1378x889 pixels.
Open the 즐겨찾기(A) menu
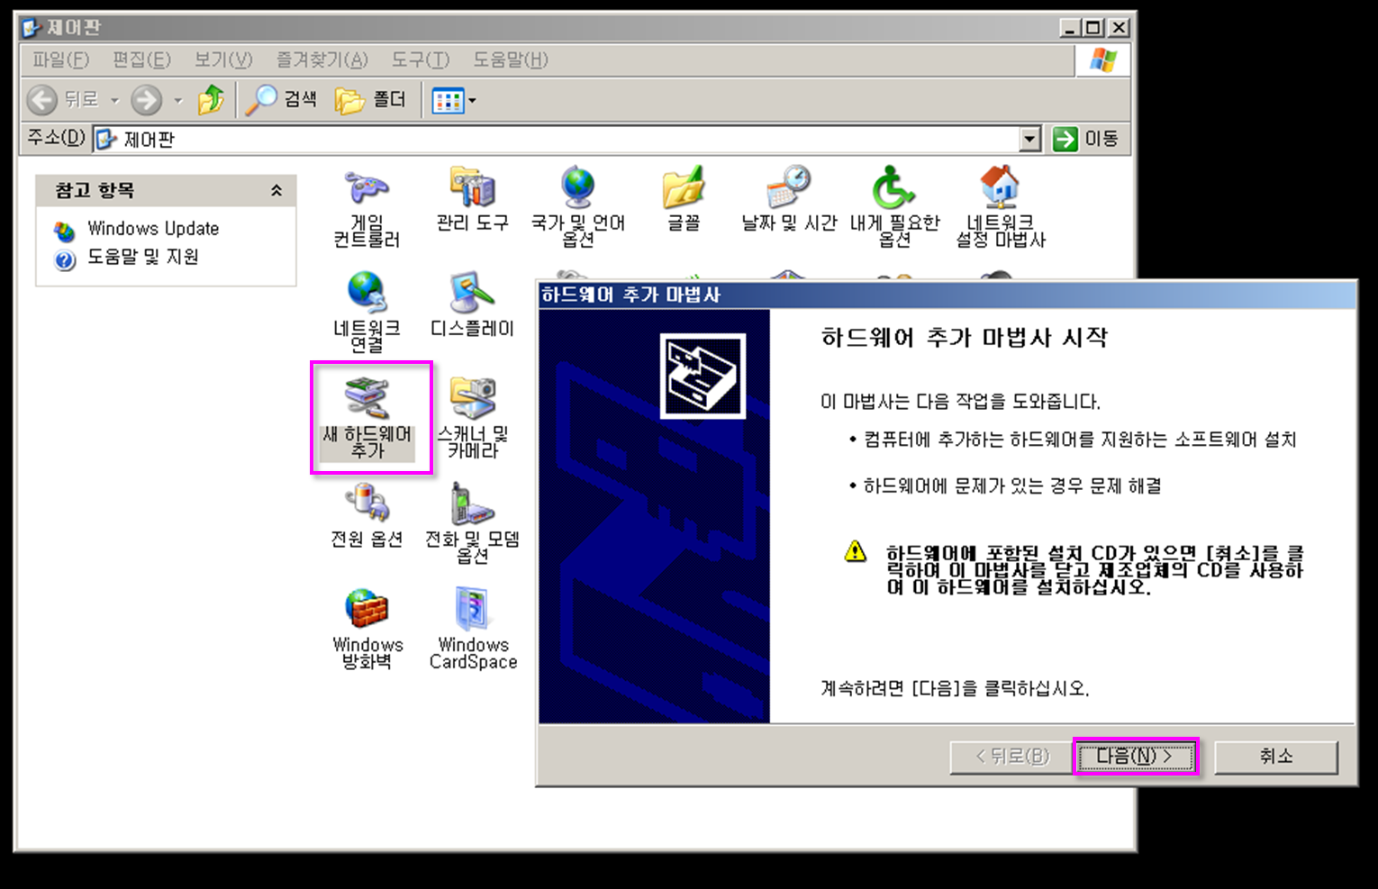coord(322,60)
